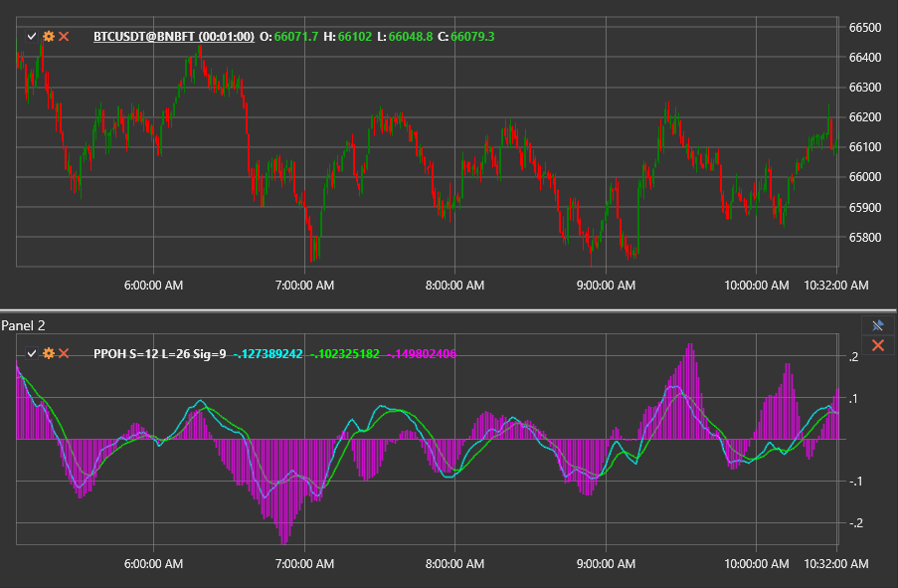This screenshot has height=588, width=898.
Task: Click 7:00:00 AM on the Panel 2 axis
Action: pyautogui.click(x=304, y=563)
